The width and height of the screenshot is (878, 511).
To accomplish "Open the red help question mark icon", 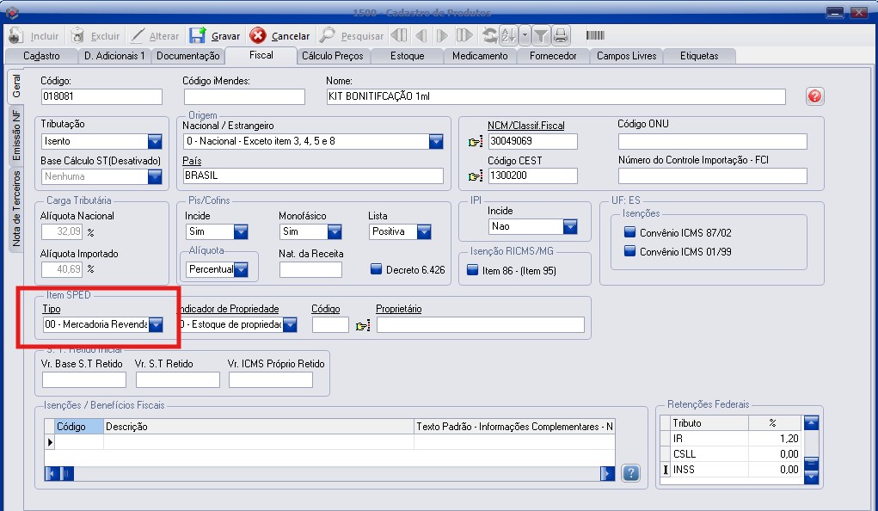I will coord(814,96).
